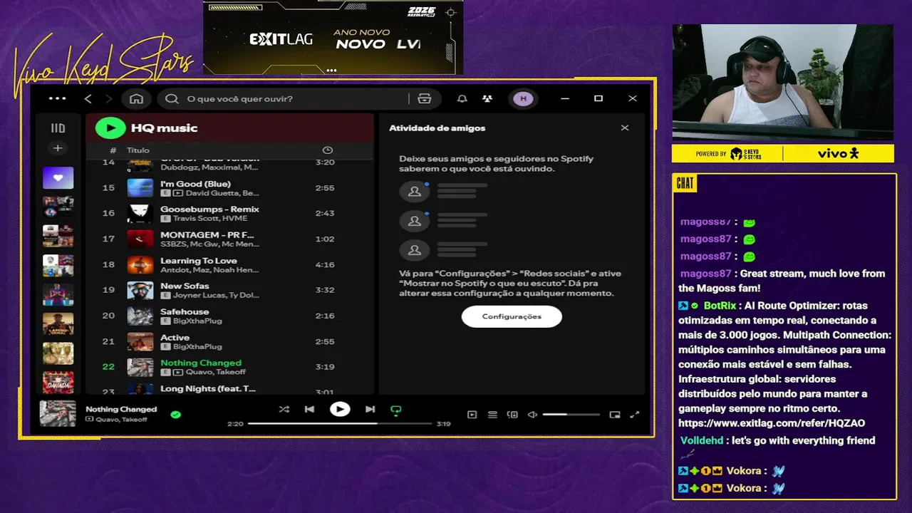Adjust the volume slider
The image size is (912, 513).
coord(571,415)
